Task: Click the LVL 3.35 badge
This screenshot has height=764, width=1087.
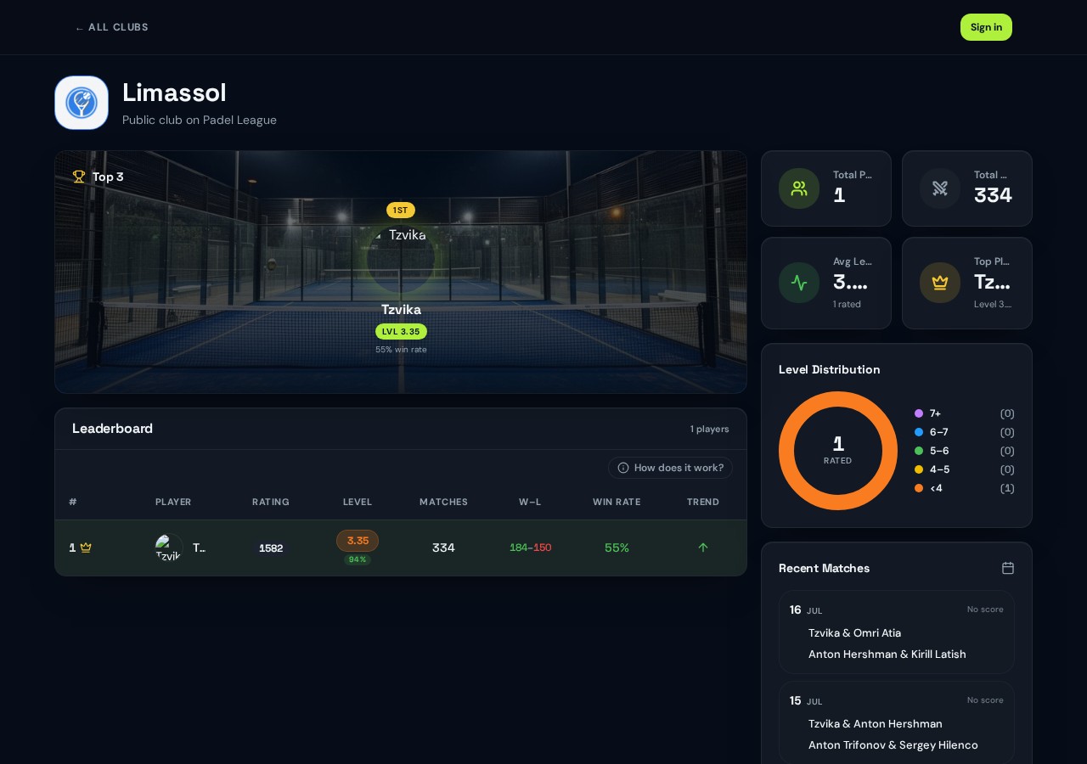Action: (401, 331)
